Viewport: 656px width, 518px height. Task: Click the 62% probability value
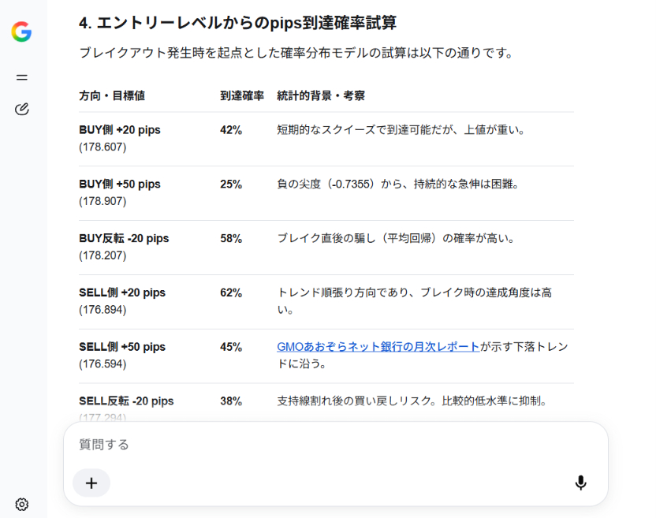coord(231,293)
